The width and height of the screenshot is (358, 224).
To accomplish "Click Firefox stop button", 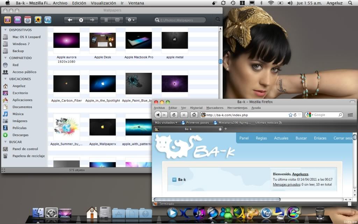I will (x=184, y=115).
